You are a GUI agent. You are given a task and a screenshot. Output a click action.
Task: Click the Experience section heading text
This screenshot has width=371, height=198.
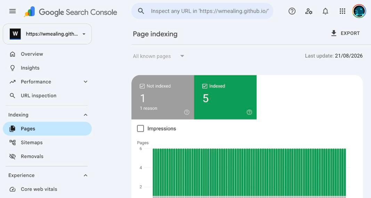click(x=21, y=175)
